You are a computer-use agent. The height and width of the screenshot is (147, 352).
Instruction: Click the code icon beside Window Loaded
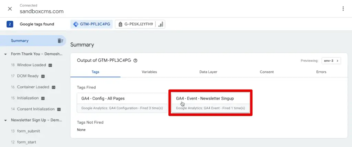[50, 65]
